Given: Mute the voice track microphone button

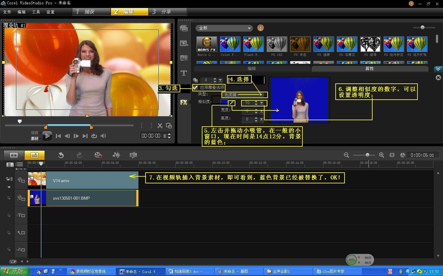Looking at the screenshot, I should (x=21, y=233).
